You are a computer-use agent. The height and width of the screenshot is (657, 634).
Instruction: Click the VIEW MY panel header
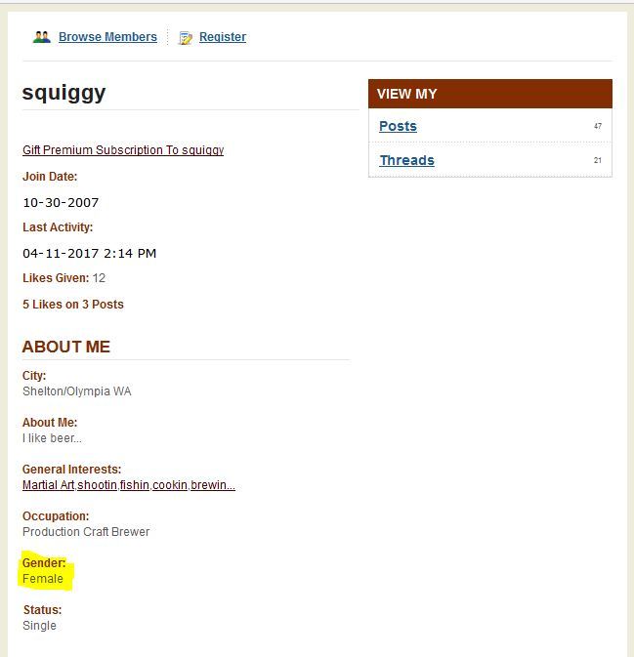[490, 94]
